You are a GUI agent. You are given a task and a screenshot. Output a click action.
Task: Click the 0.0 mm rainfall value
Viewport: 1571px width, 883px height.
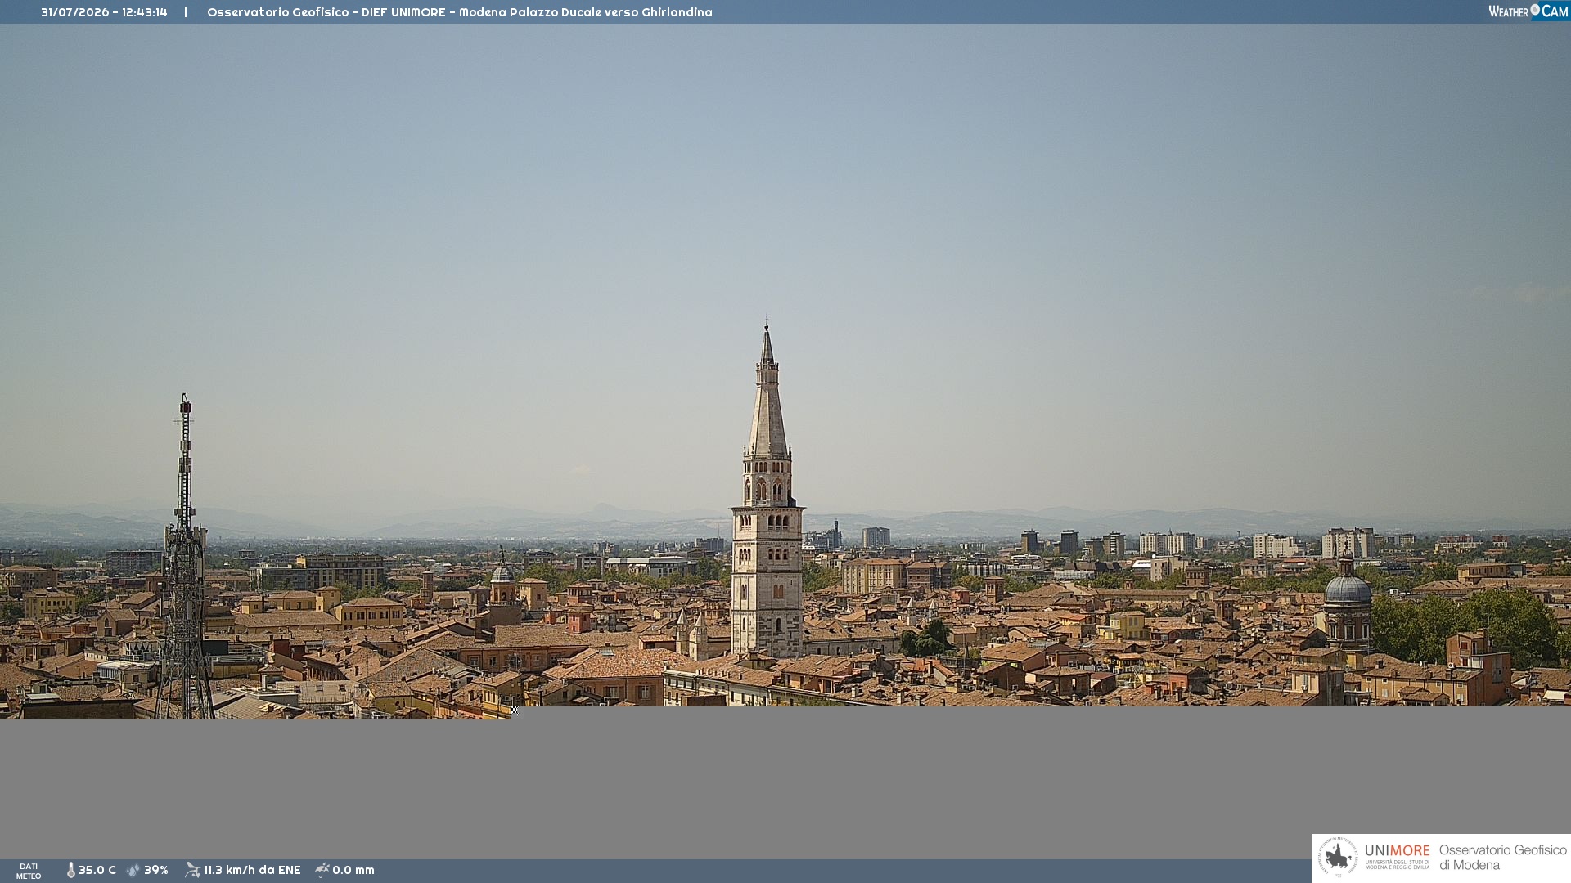(x=353, y=870)
